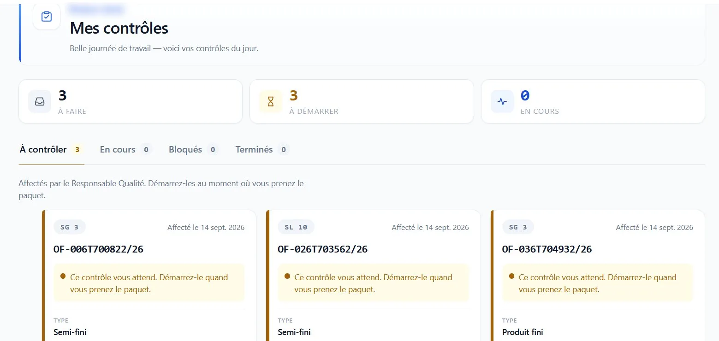
Task: Open control card OF-006T700822/26
Action: click(149, 276)
